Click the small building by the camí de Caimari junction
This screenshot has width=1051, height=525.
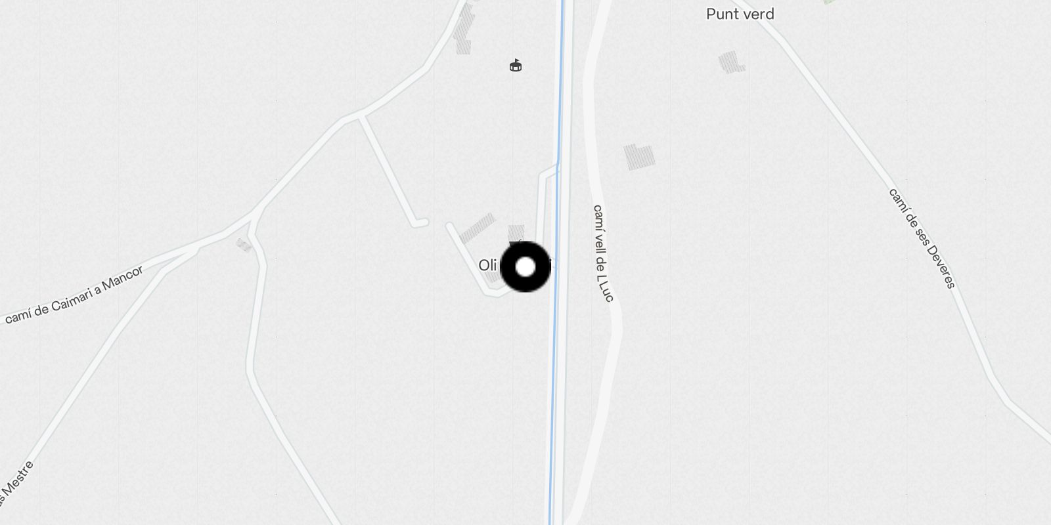[244, 245]
